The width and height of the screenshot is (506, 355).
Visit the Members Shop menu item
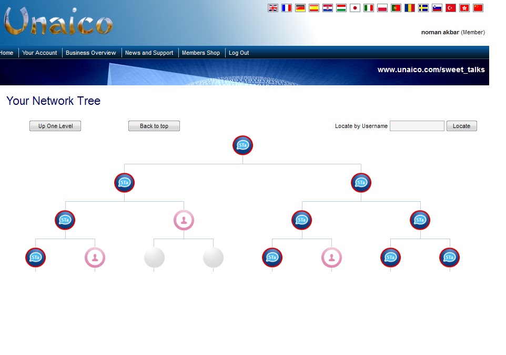click(x=201, y=53)
